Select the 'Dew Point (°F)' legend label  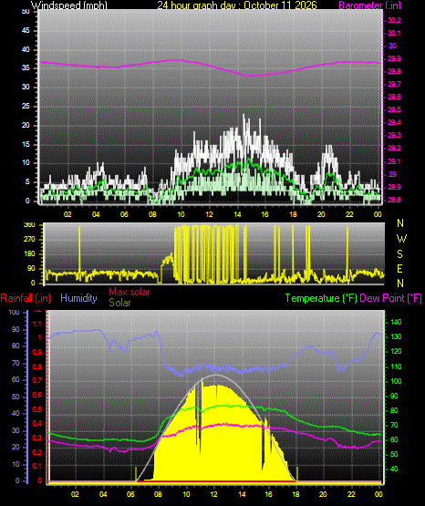pos(390,298)
